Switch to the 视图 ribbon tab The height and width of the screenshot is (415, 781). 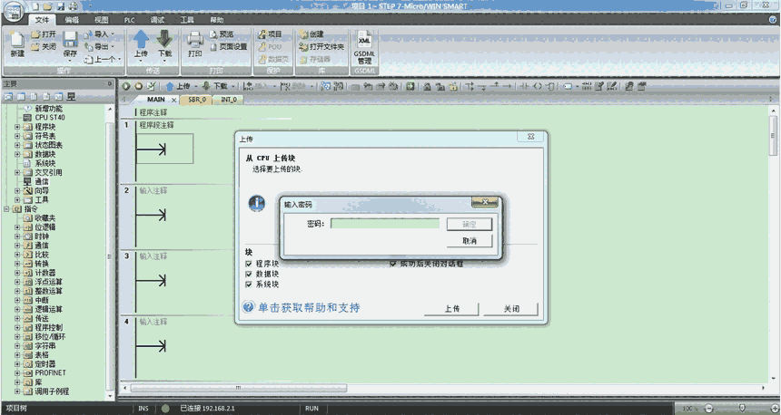coord(101,19)
